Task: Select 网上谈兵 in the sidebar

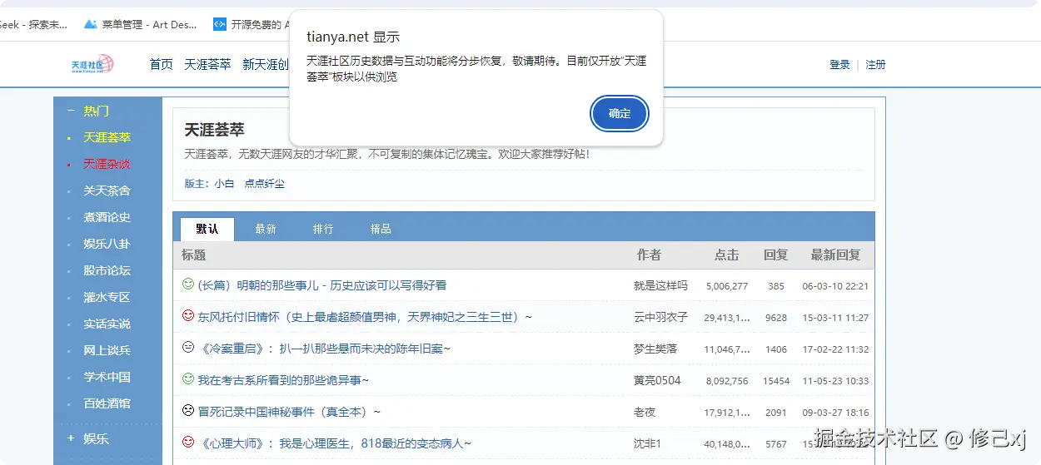Action: point(107,350)
